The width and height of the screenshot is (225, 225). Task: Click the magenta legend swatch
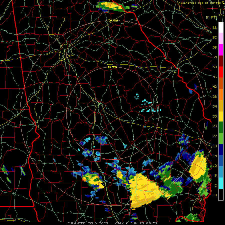coord(221,50)
